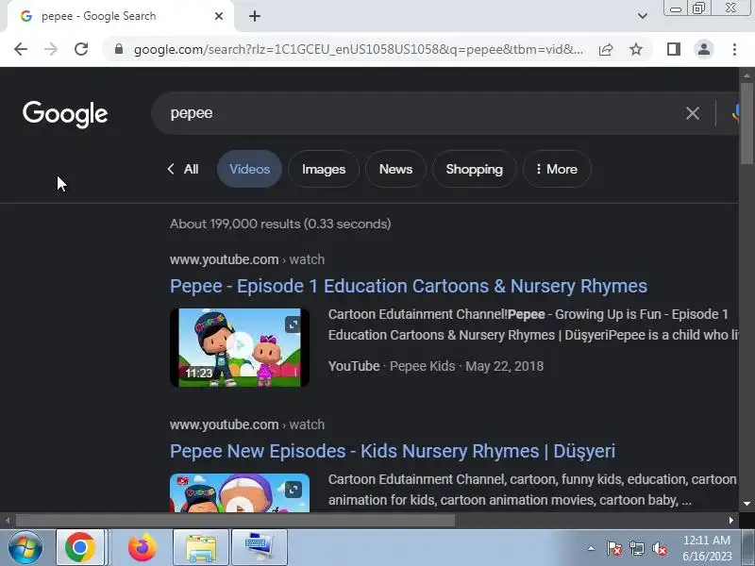Expand the More filters dropdown
The width and height of the screenshot is (755, 566).
click(x=557, y=169)
